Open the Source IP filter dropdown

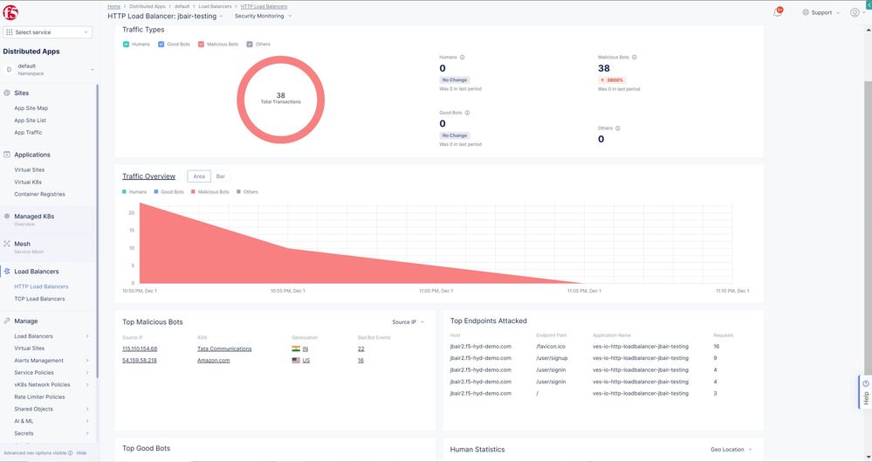pyautogui.click(x=408, y=322)
